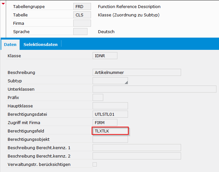Screen dimensions: 219x172
Task: Focus the Beschreibung Berecht.kennz. 2 field
Action: (136, 156)
